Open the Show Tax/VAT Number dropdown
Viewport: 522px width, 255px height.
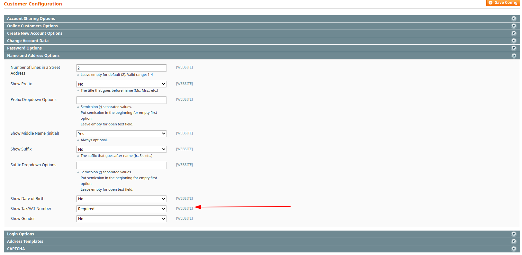[x=122, y=209]
